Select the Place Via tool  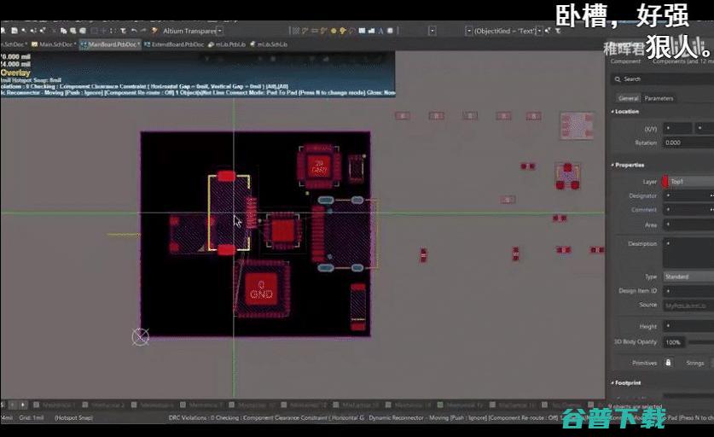point(342,31)
